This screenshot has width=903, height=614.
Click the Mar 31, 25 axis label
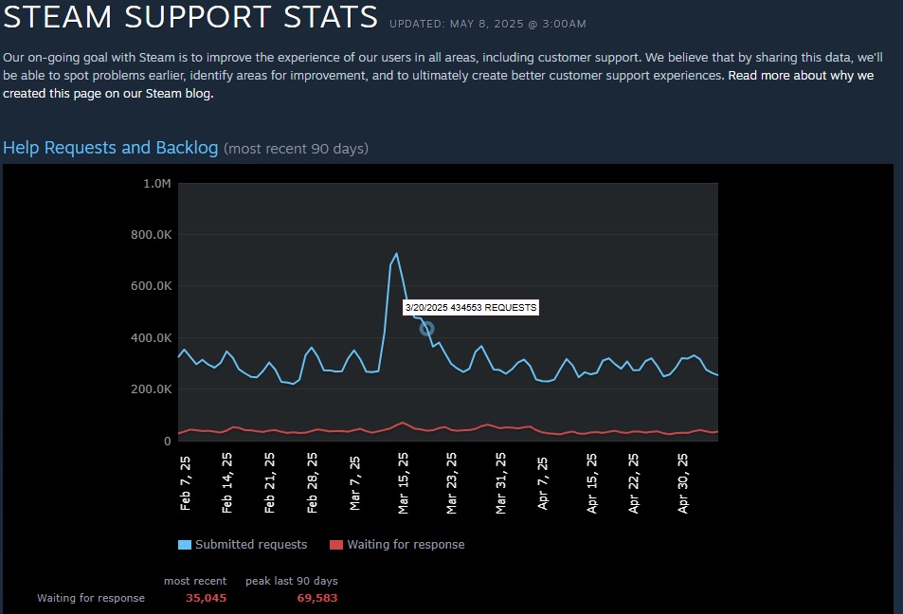[x=501, y=482]
